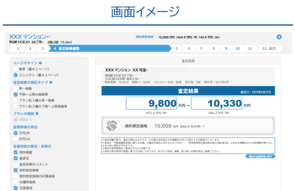Select 標準（最大２ページ） page design
Screen dimensions: 295x191
point(16,69)
